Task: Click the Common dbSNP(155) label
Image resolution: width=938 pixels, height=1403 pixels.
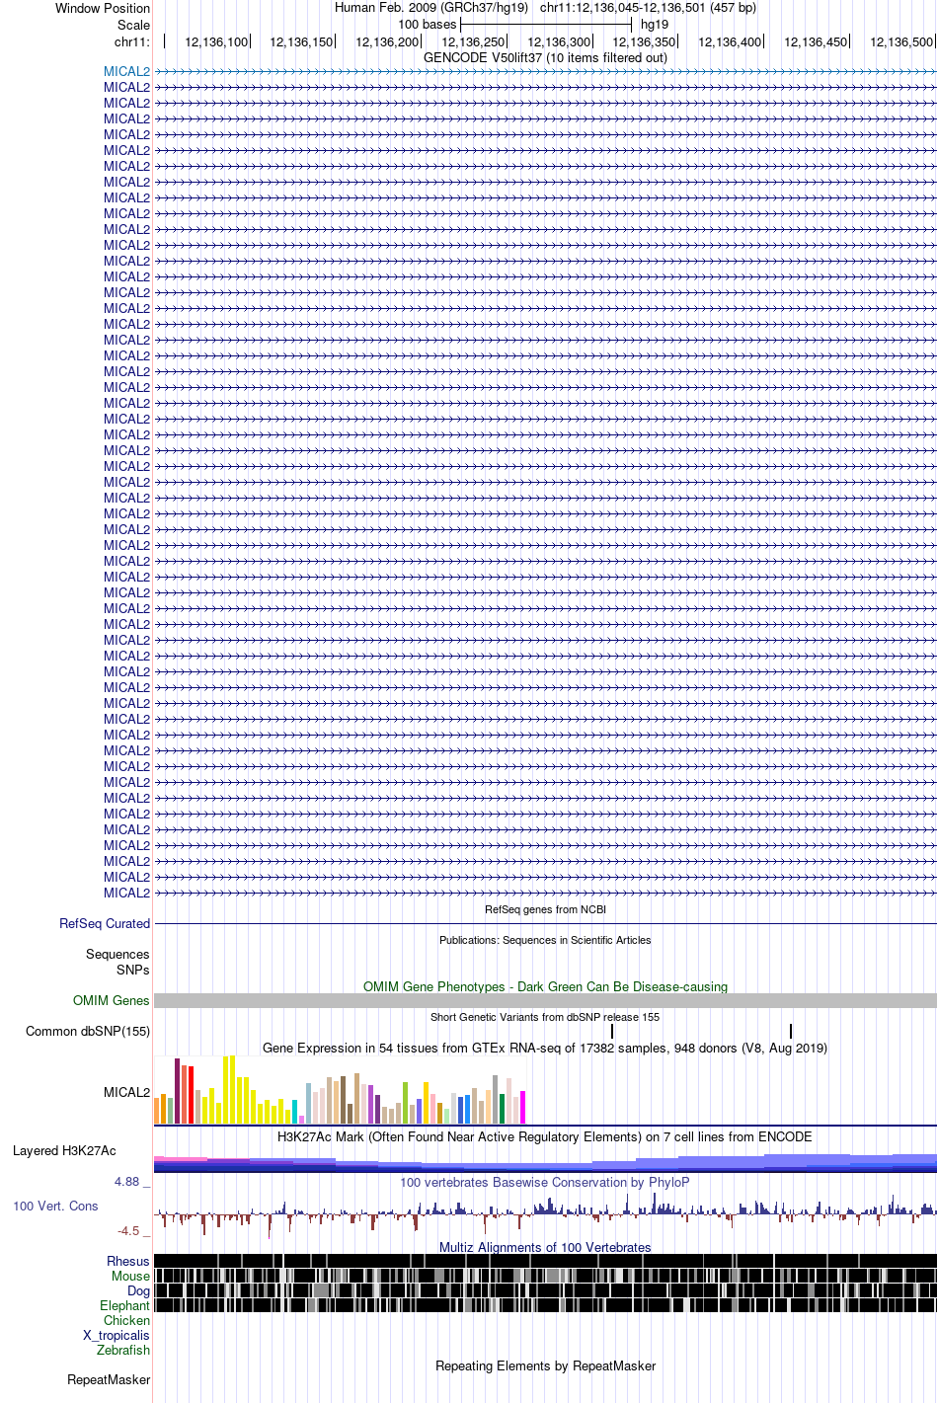Action: [x=88, y=1031]
